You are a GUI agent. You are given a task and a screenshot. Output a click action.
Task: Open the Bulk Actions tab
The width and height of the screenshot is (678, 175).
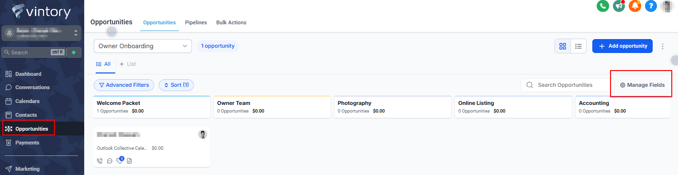231,22
